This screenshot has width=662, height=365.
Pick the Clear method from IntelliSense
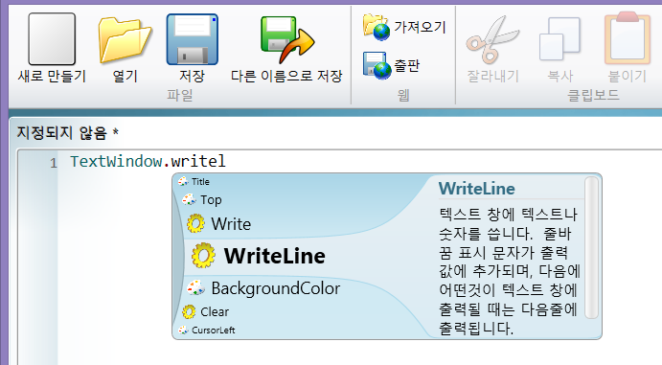pyautogui.click(x=215, y=312)
